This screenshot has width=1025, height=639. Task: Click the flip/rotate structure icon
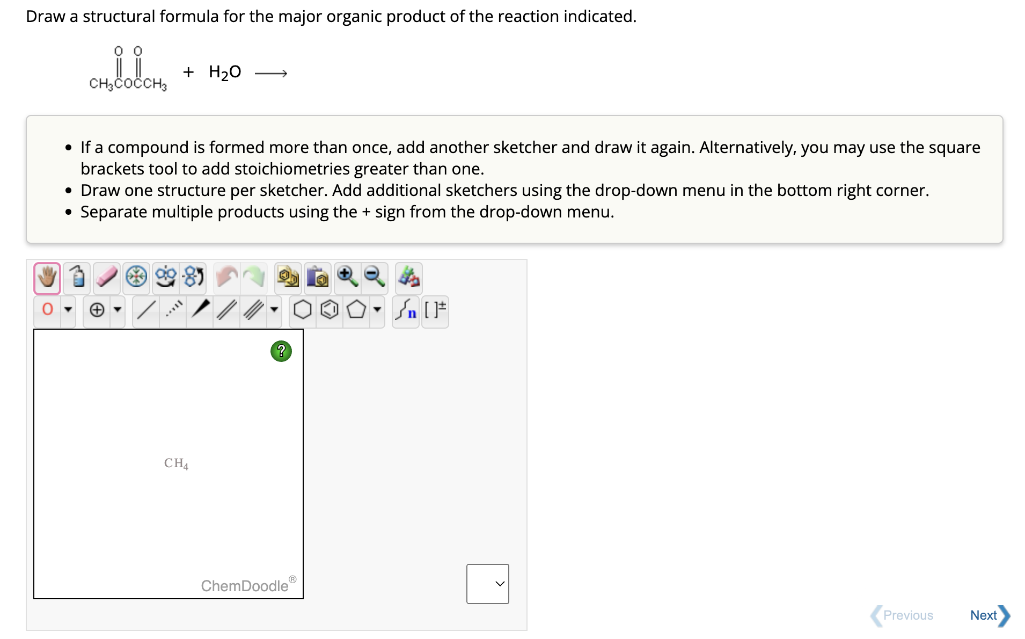193,278
